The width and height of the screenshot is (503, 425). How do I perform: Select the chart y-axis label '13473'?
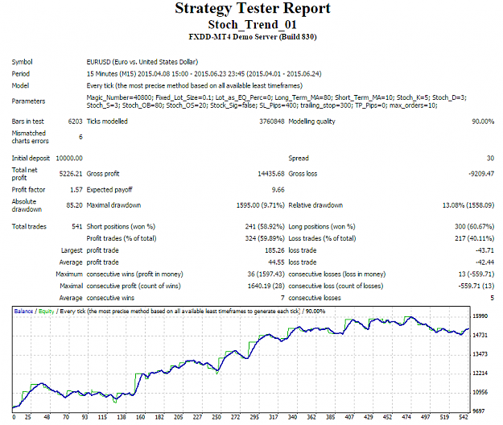pyautogui.click(x=480, y=354)
